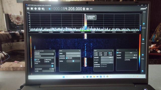Click the Latency (ms) field stepper

pos(79,56)
